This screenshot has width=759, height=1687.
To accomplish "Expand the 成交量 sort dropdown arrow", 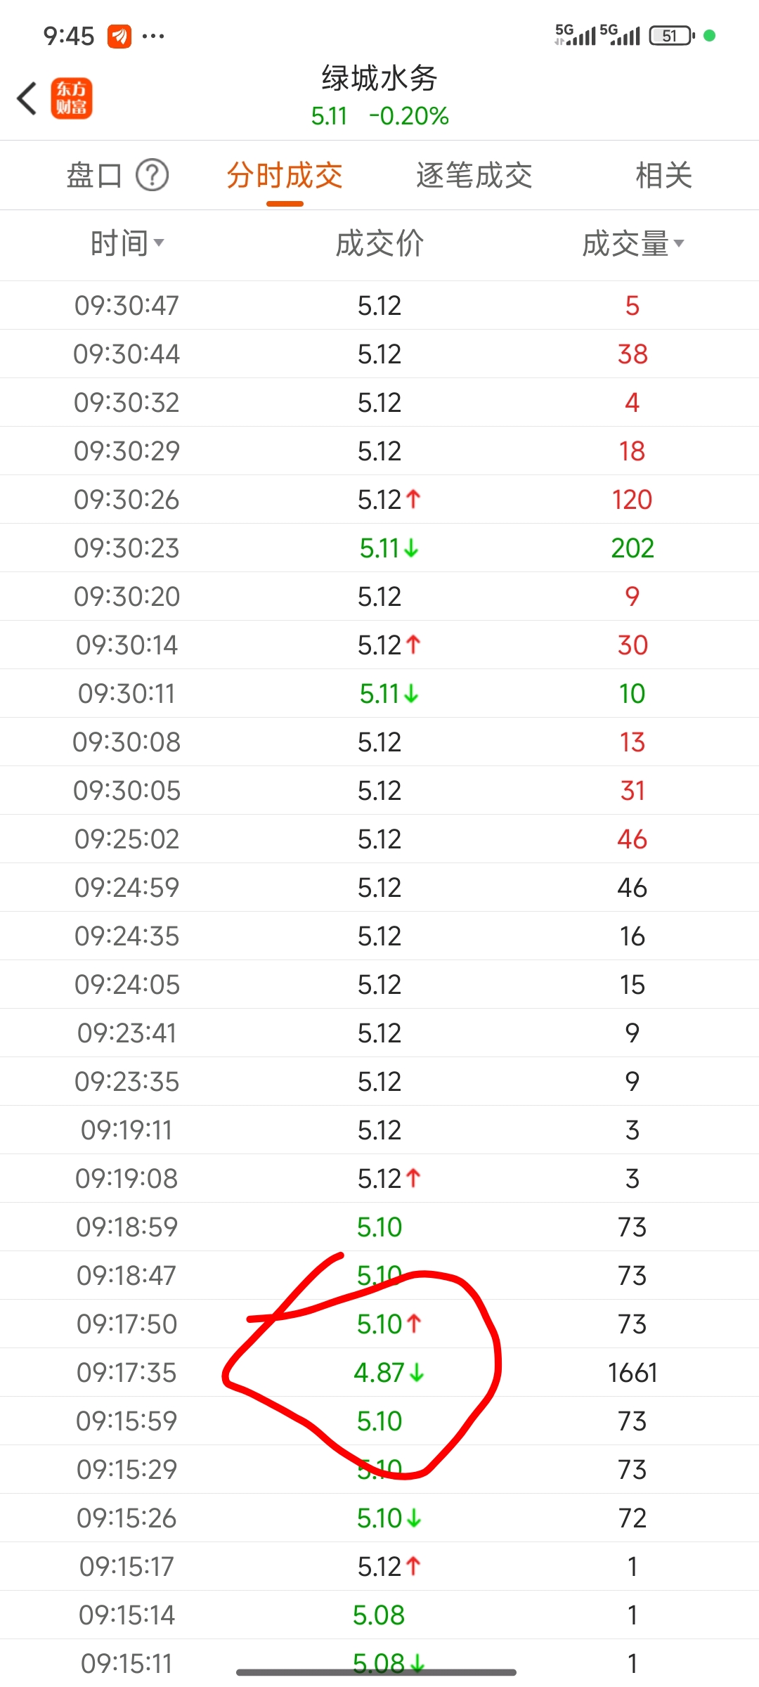I will pos(679,243).
